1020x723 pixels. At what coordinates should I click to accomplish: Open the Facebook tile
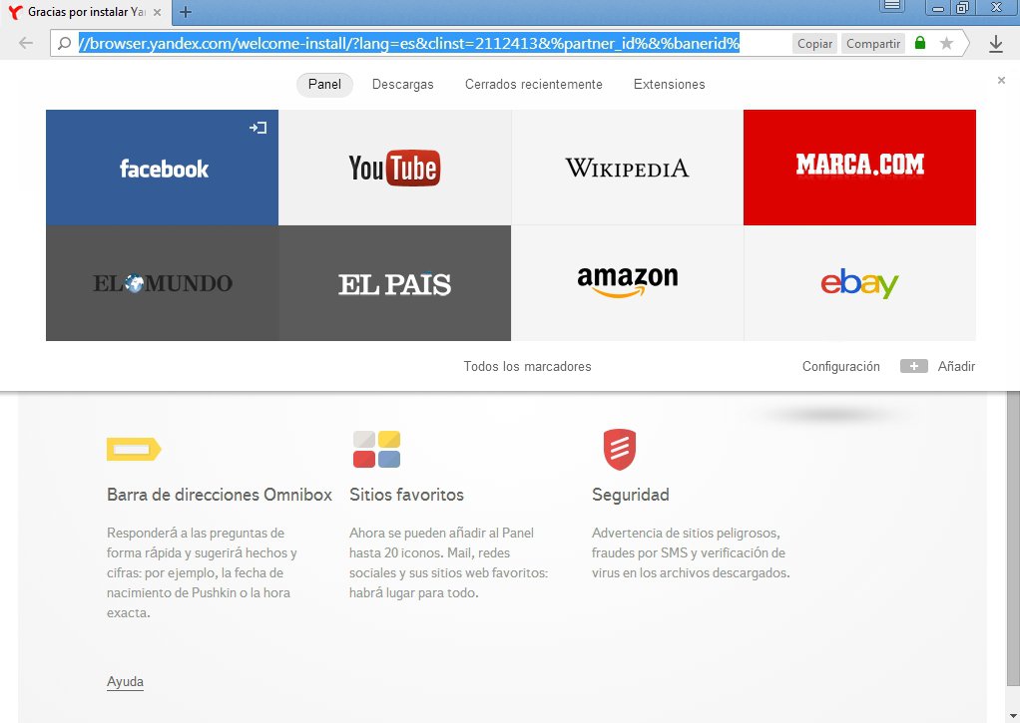[162, 168]
